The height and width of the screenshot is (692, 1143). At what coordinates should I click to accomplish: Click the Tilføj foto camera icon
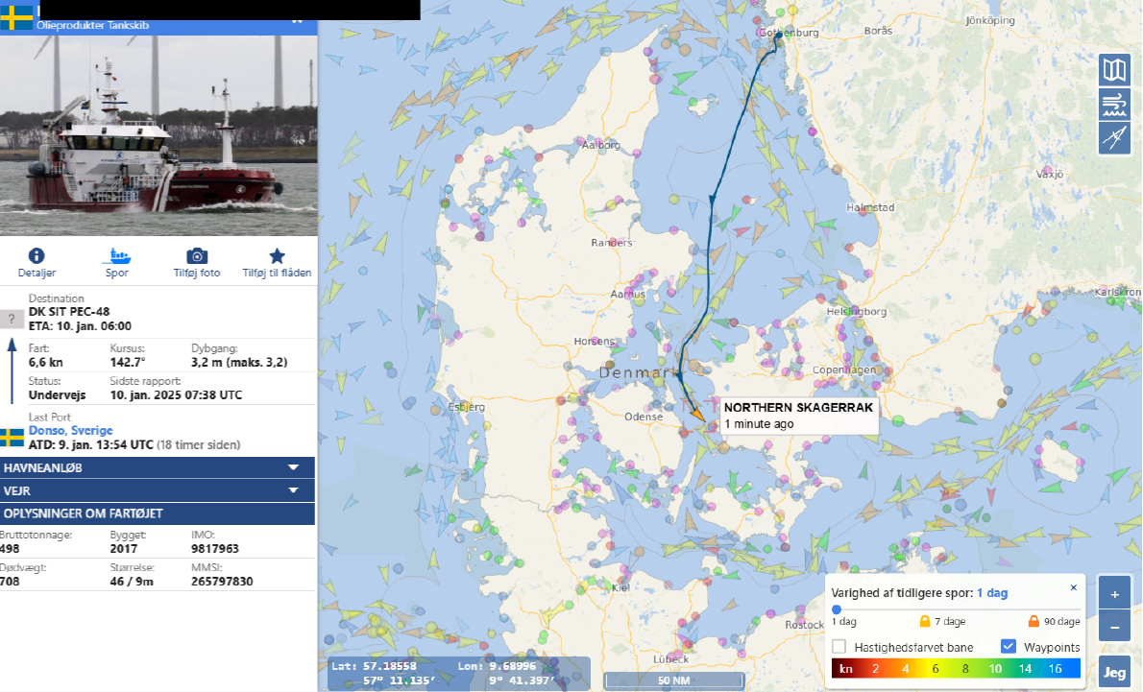[197, 256]
